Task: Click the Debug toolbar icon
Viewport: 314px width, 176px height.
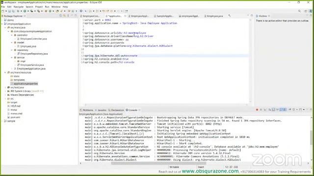Action: 18,11
